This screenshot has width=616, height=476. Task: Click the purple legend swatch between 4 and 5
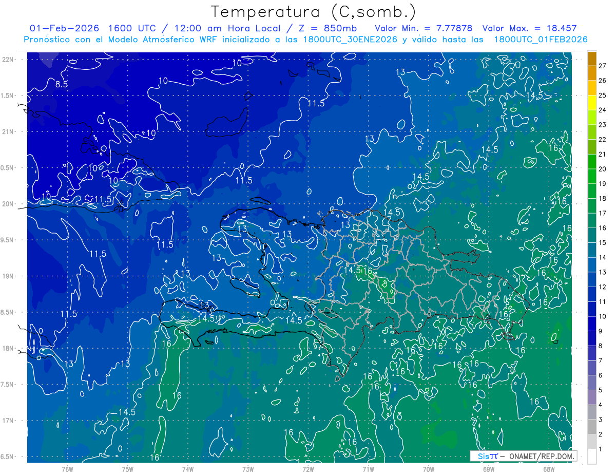click(592, 398)
